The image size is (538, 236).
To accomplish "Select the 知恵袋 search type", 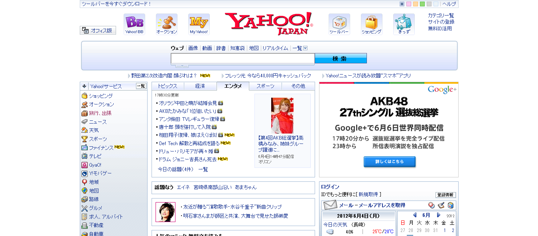I will (237, 48).
